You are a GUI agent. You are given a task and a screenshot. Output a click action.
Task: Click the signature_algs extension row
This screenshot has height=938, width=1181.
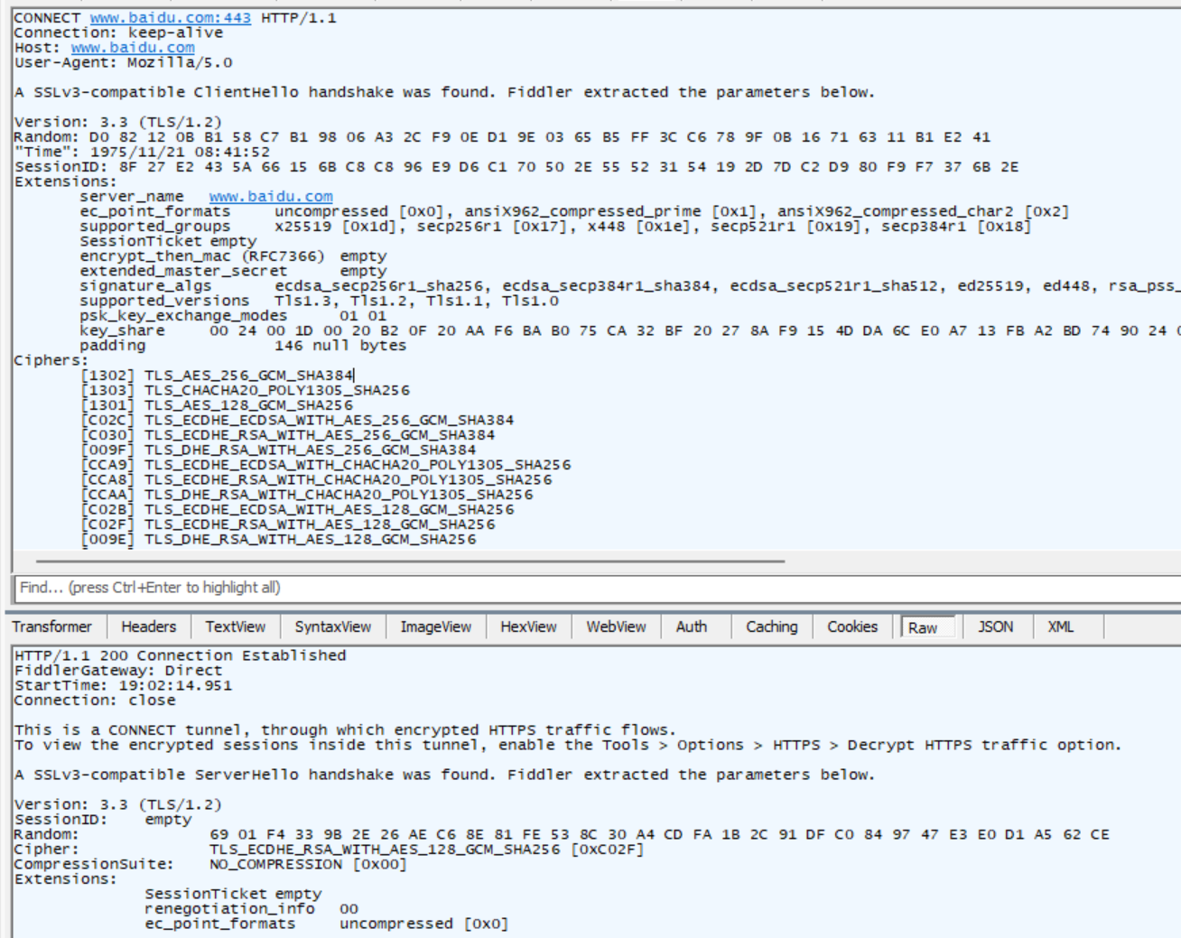630,286
